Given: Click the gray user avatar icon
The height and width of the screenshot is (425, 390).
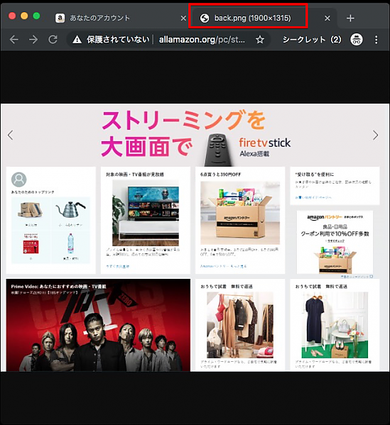Looking at the screenshot, I should (x=18, y=180).
